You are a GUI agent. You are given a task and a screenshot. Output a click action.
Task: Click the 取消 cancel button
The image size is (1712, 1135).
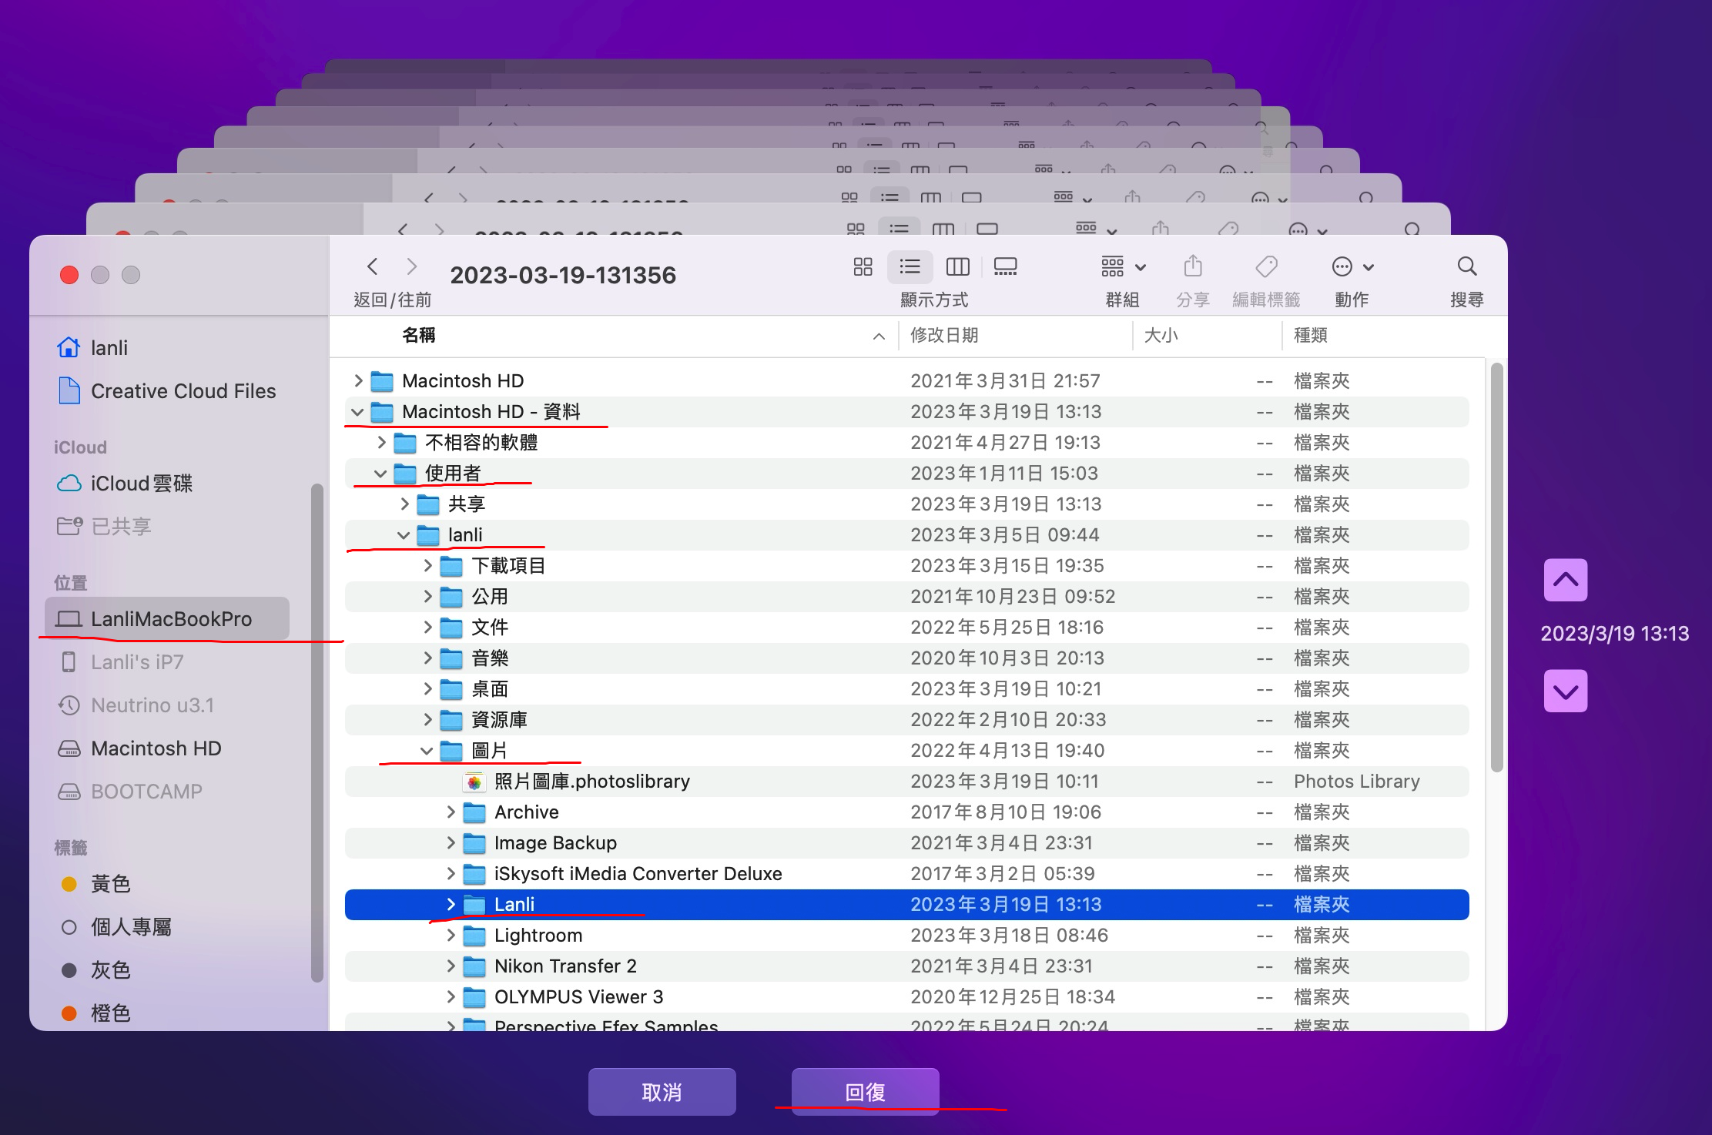click(x=662, y=1091)
